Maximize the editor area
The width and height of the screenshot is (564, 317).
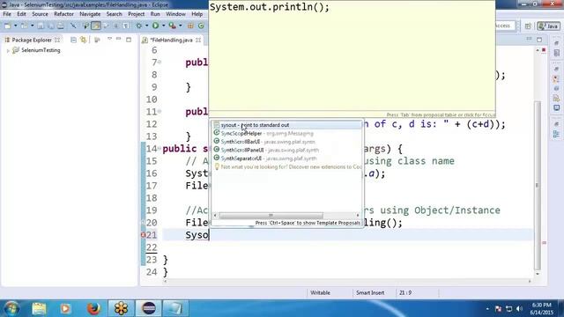(539, 40)
